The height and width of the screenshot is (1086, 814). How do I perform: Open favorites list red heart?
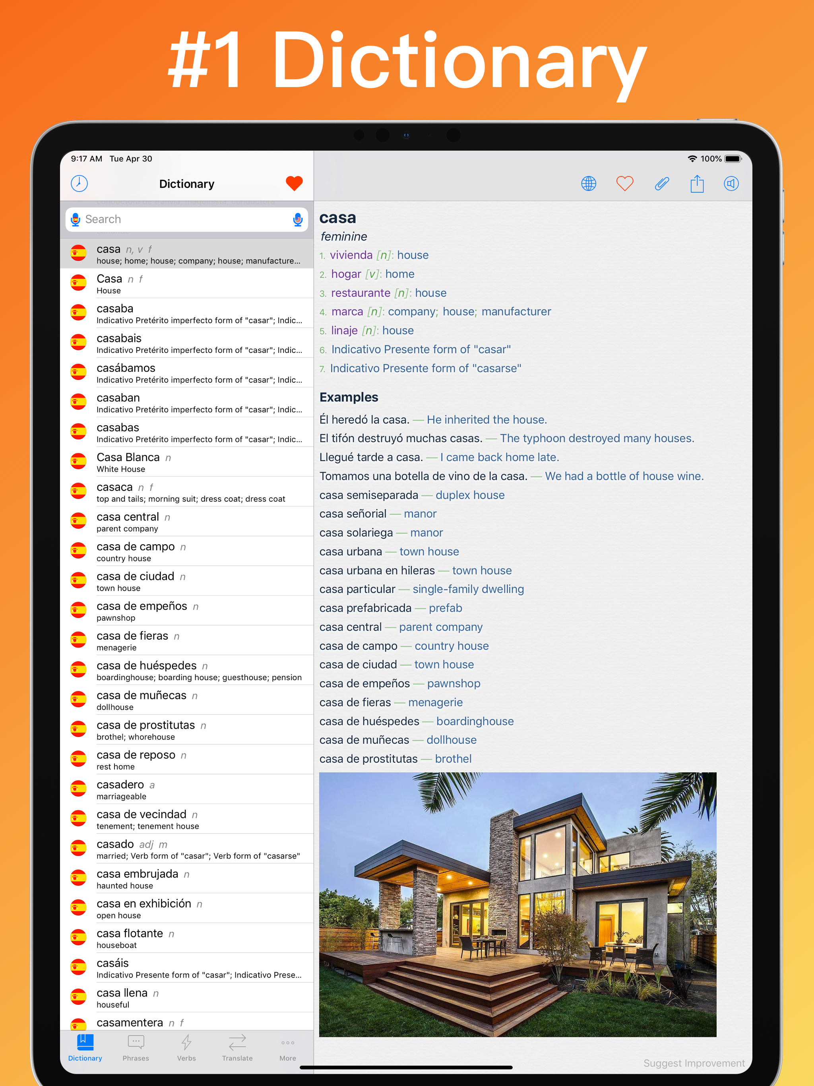click(294, 184)
